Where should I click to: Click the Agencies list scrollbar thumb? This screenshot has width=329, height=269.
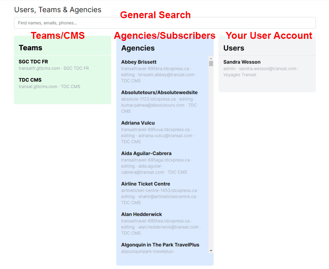coord(211,64)
